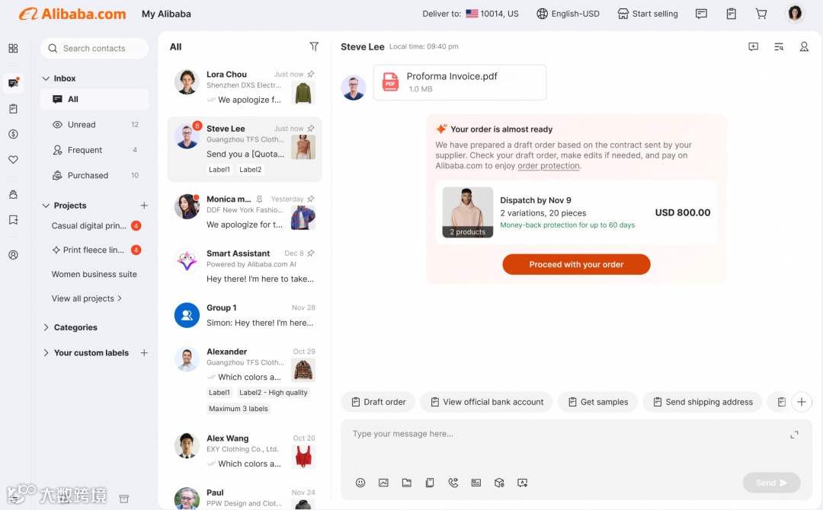Open the favorites heart icon in left sidebar
Image resolution: width=823 pixels, height=510 pixels.
(x=13, y=159)
